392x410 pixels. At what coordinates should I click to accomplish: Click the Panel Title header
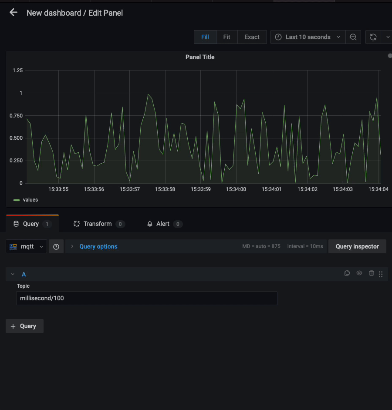click(x=200, y=57)
